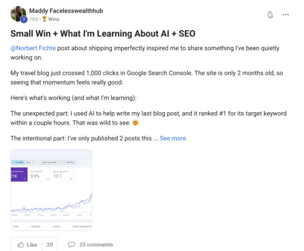Image resolution: width=304 pixels, height=251 pixels.
Task: Check the Average position checkbox in the chart
Action: pyautogui.click(x=55, y=171)
